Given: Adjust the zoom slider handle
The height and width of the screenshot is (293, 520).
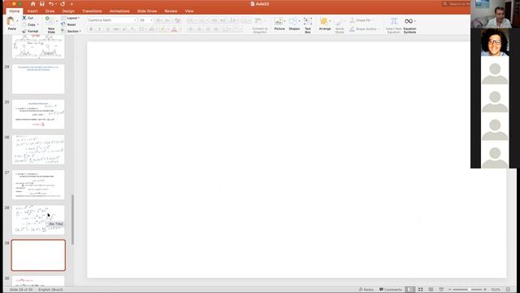Looking at the screenshot, I should pos(470,290).
